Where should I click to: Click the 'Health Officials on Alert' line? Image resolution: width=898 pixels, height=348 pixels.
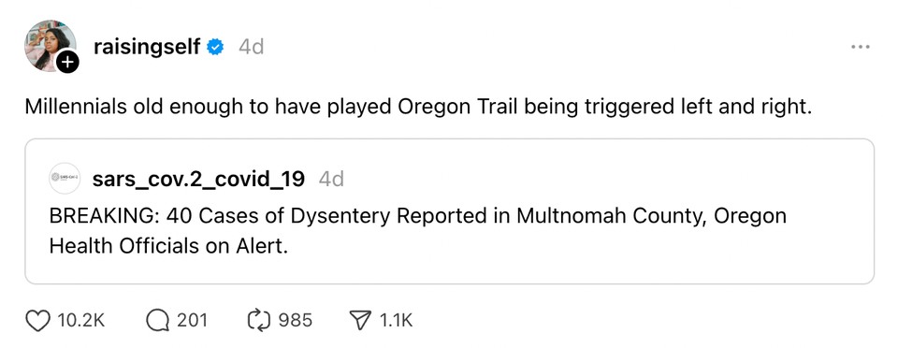[x=167, y=246]
